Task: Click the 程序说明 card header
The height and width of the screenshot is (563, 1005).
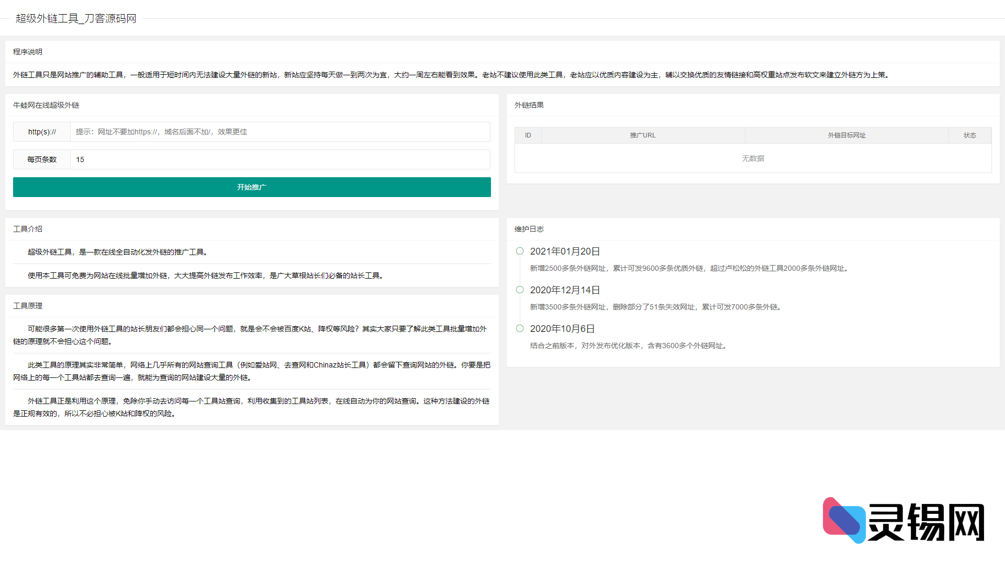Action: tap(28, 52)
